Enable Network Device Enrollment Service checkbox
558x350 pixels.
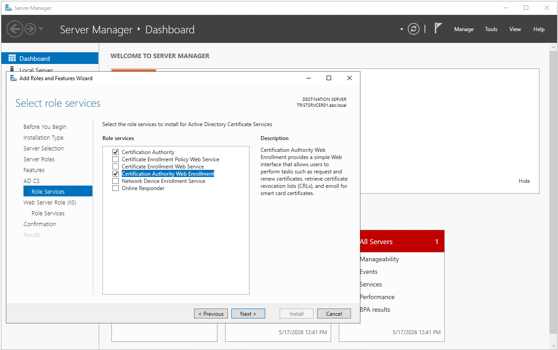115,181
